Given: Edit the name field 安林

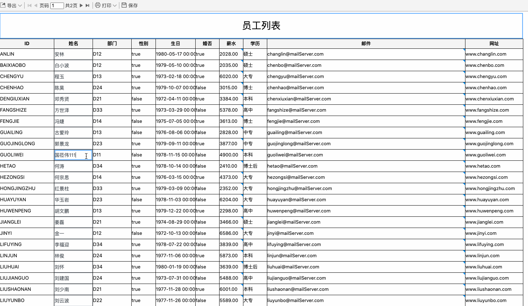Looking at the screenshot, I should click(x=73, y=54).
